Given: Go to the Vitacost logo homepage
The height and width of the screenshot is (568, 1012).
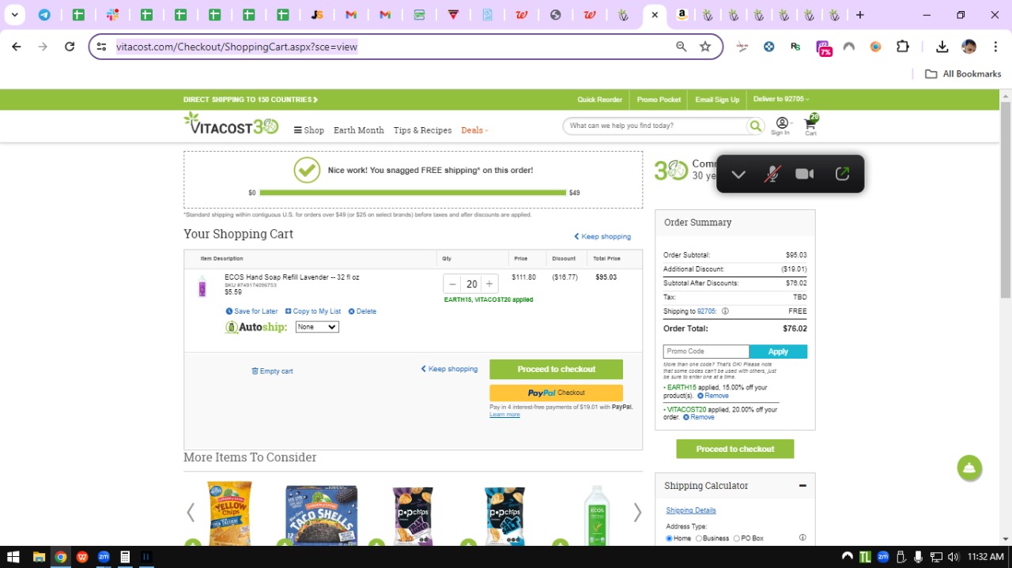Looking at the screenshot, I should point(231,123).
